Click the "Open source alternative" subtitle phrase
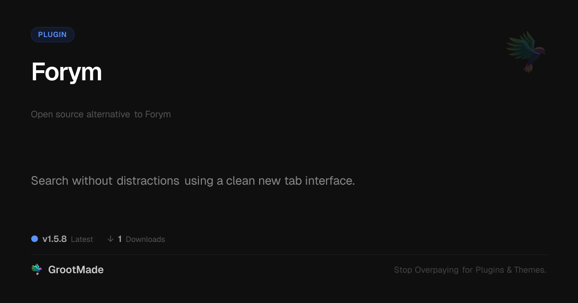Viewport: 578px width, 303px height. click(x=80, y=114)
